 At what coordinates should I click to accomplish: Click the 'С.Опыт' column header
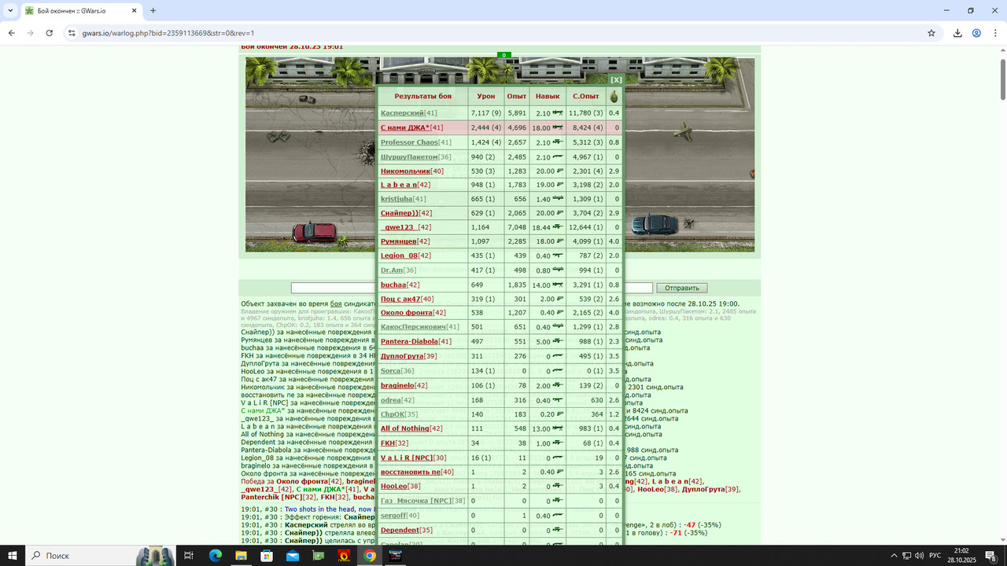(x=586, y=96)
